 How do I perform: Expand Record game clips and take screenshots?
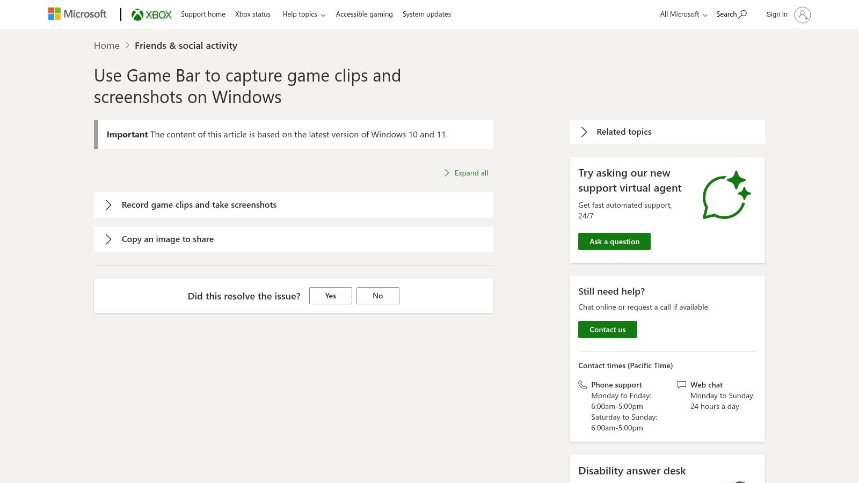[x=199, y=204]
